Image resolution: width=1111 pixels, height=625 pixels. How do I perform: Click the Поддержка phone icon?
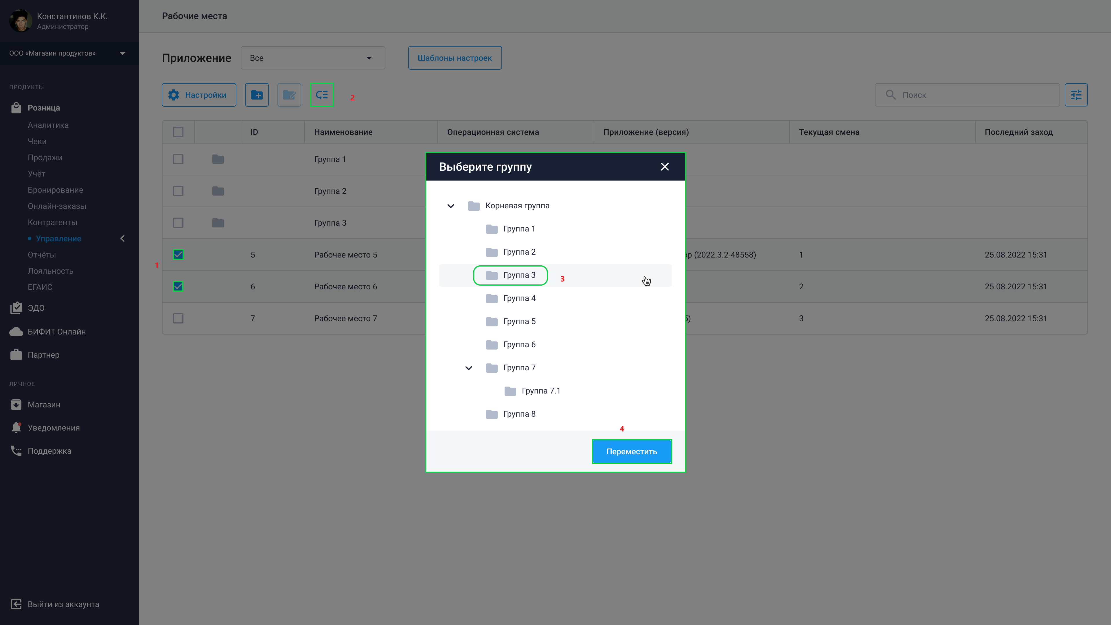[x=16, y=451]
